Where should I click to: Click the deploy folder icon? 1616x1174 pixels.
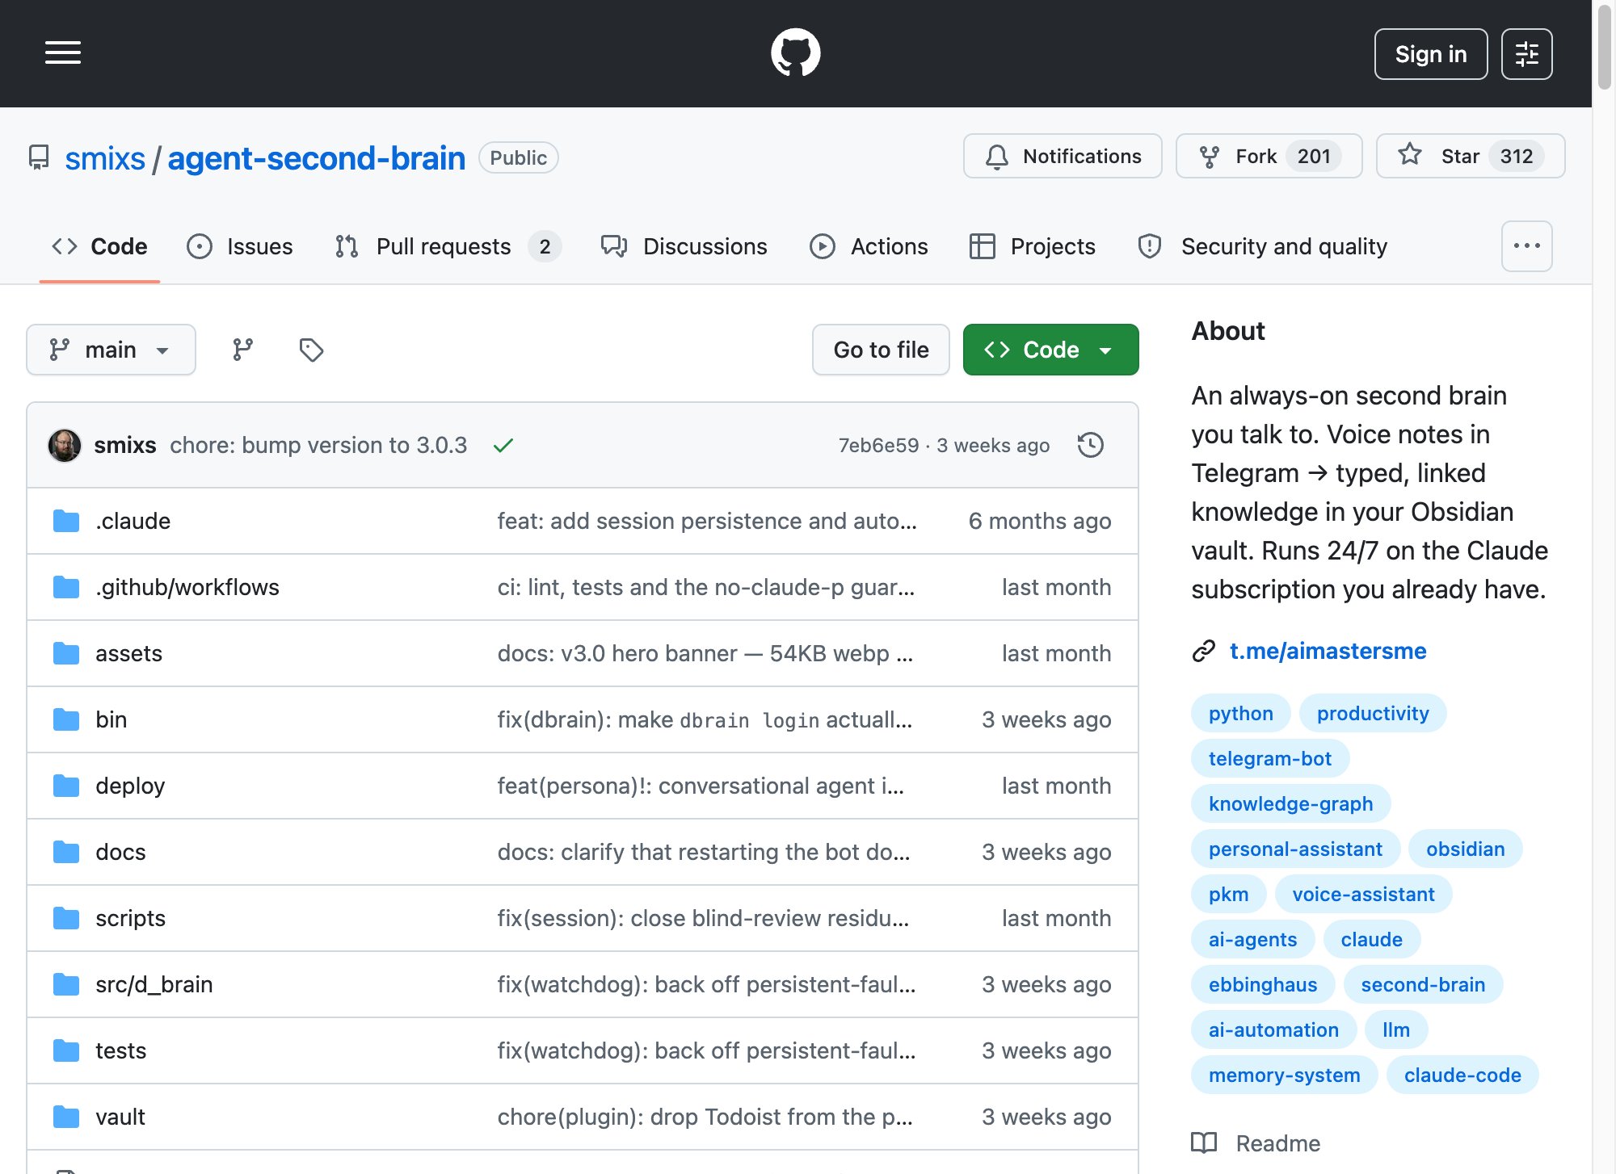66,786
